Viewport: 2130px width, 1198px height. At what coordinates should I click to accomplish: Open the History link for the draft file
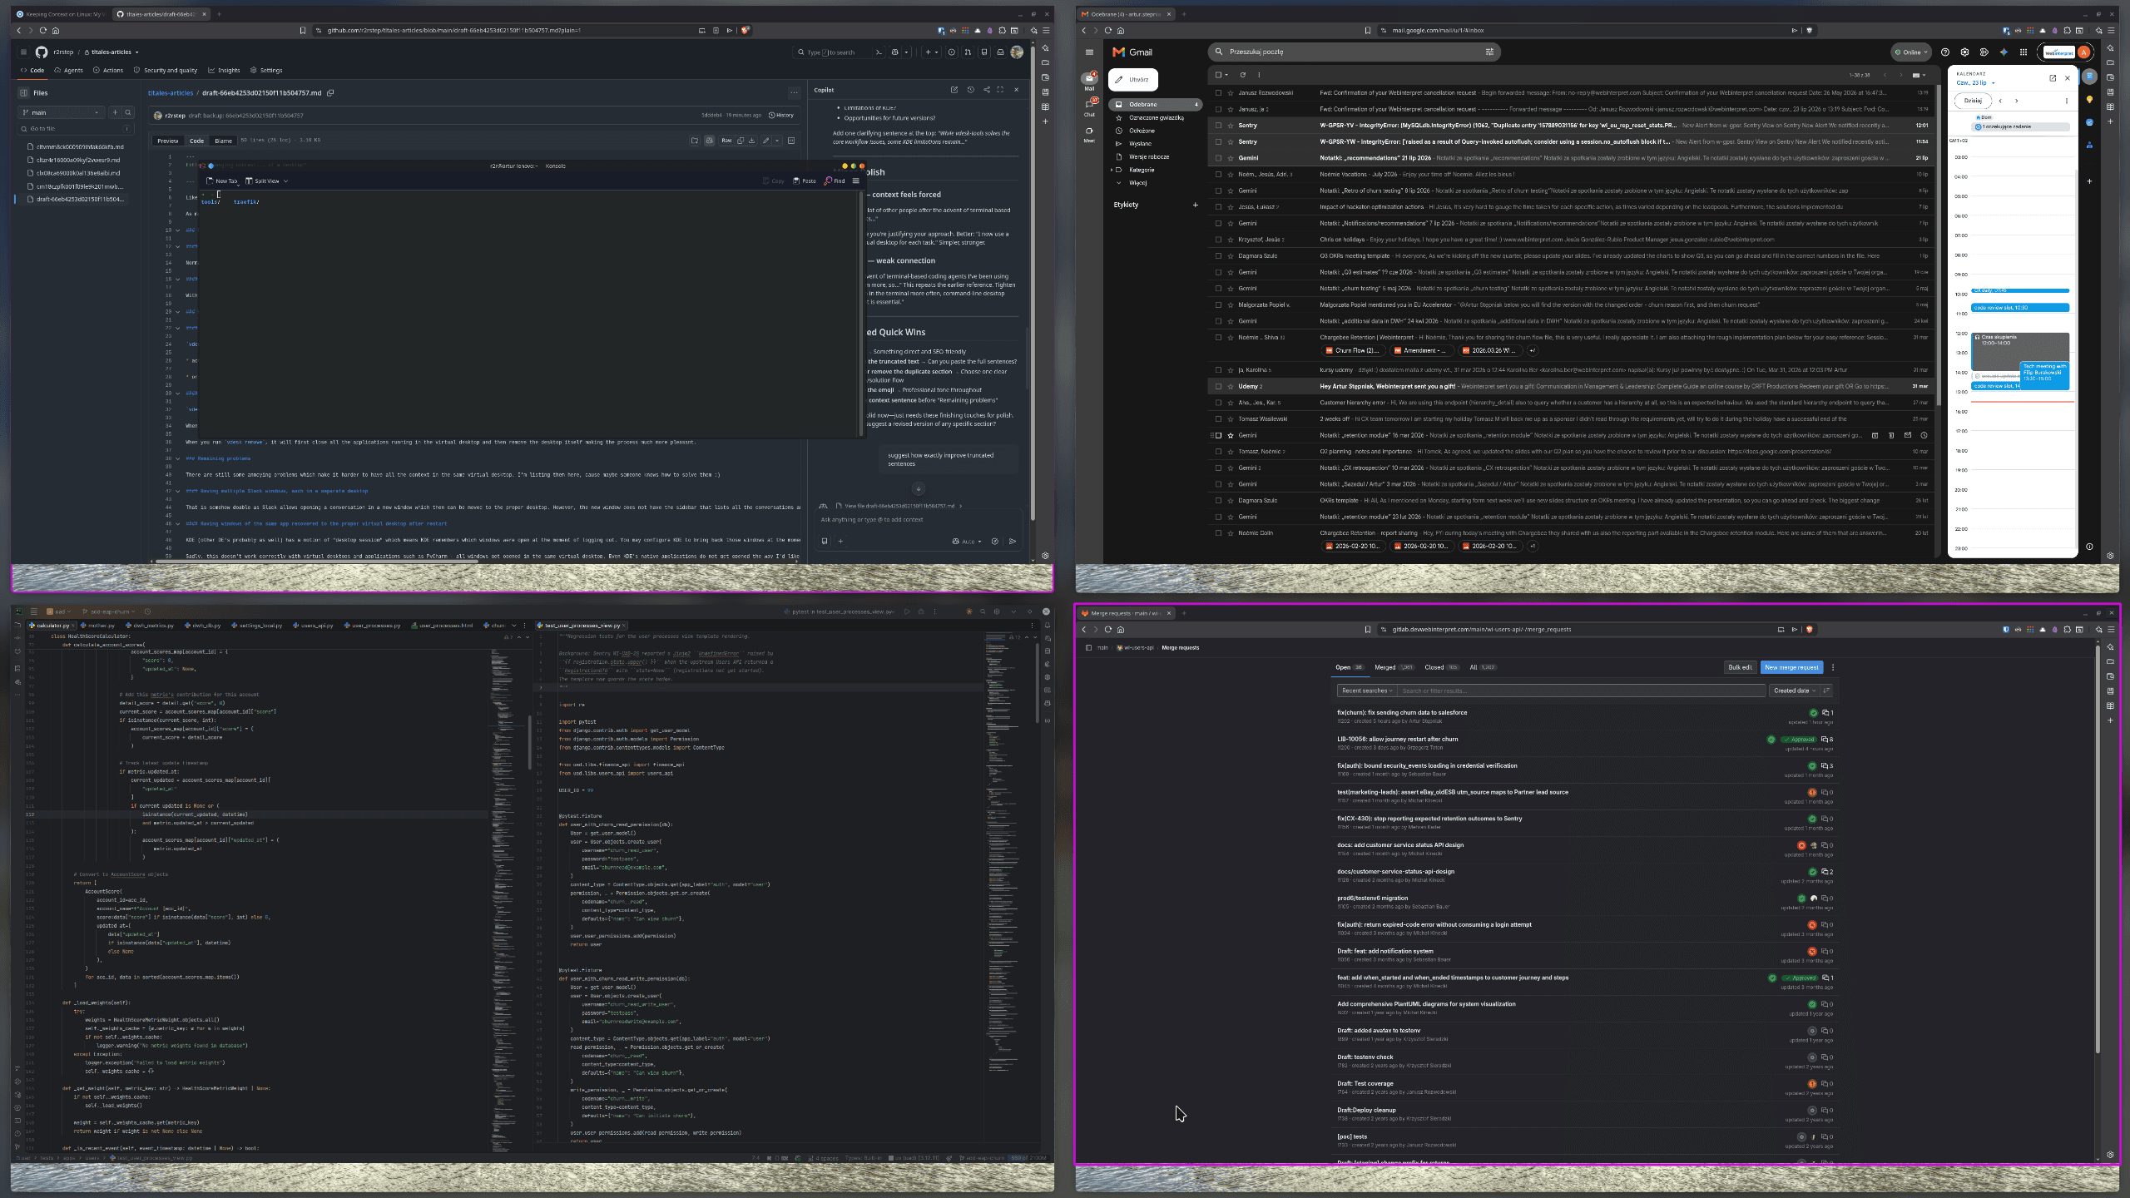pyautogui.click(x=781, y=116)
